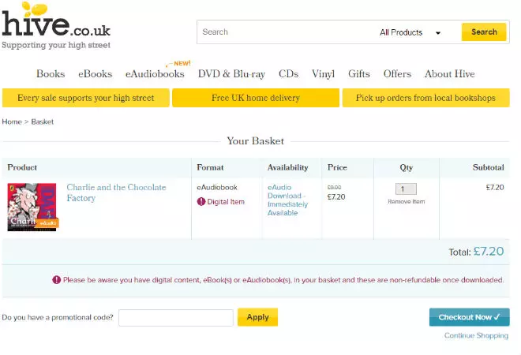The image size is (521, 355).
Task: Click the Total £7.20 amount
Action: pyautogui.click(x=489, y=252)
